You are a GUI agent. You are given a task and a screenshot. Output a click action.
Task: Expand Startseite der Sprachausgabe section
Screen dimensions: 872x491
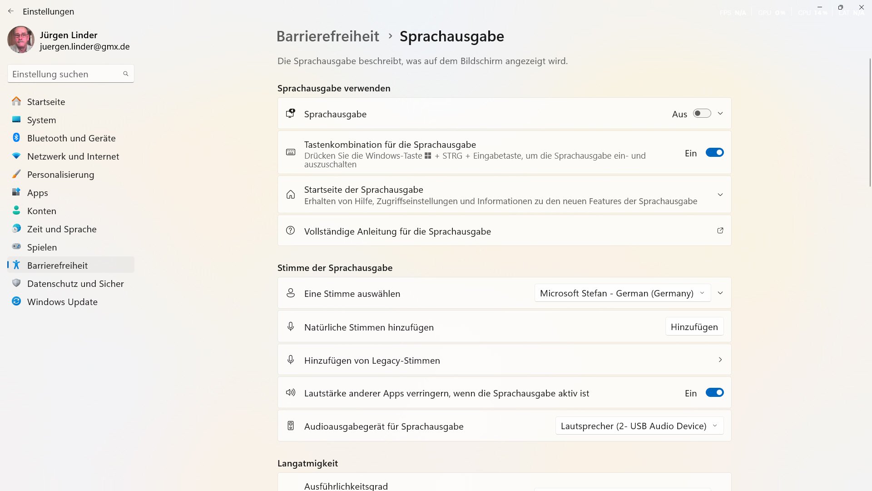720,195
